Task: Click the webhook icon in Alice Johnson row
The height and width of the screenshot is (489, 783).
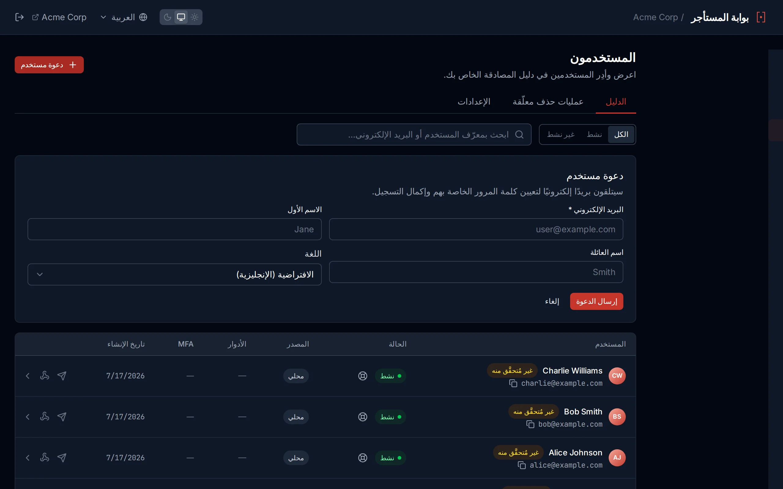Action: tap(45, 458)
